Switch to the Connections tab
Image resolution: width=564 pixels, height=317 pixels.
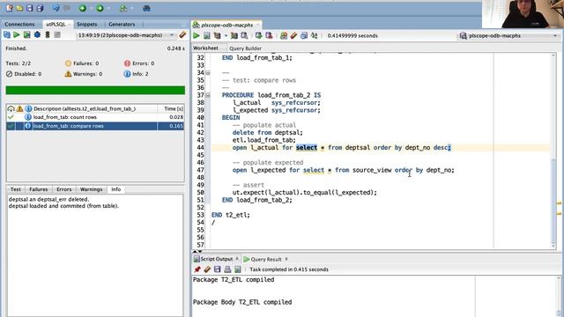[x=19, y=24]
